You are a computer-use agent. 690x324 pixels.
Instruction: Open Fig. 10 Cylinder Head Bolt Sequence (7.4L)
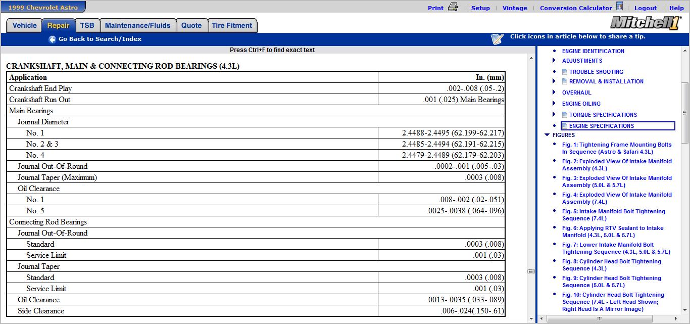pyautogui.click(x=613, y=302)
